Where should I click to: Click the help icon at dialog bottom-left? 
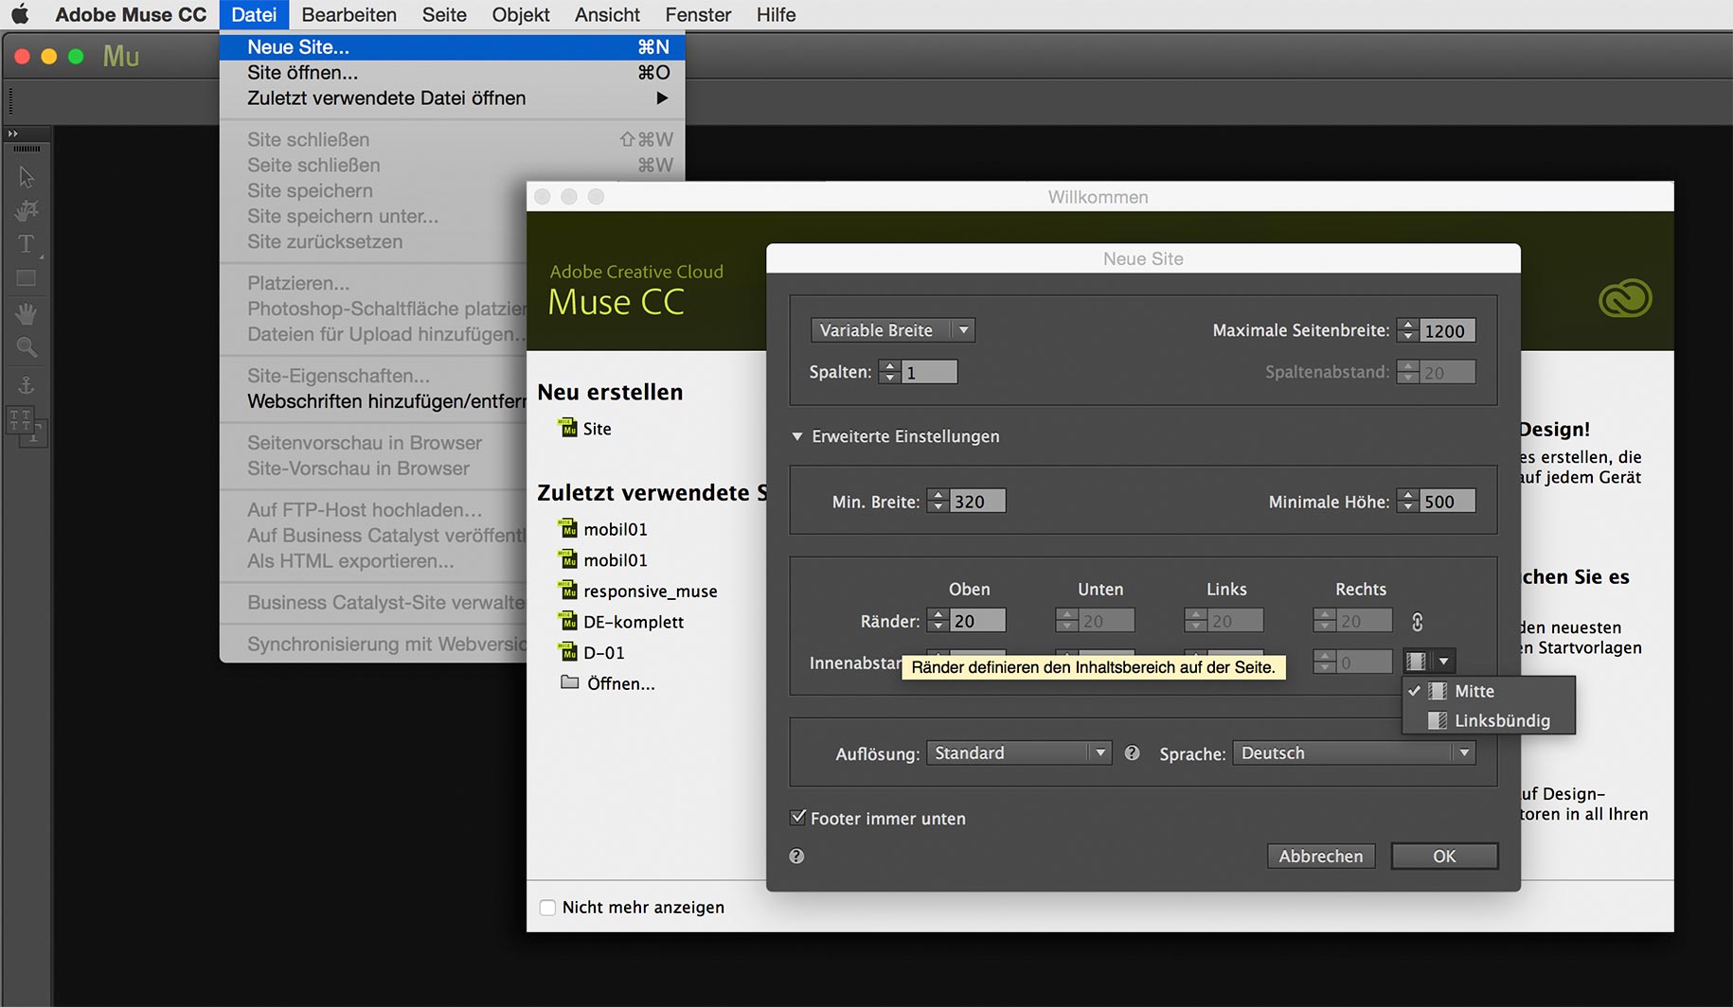[796, 856]
